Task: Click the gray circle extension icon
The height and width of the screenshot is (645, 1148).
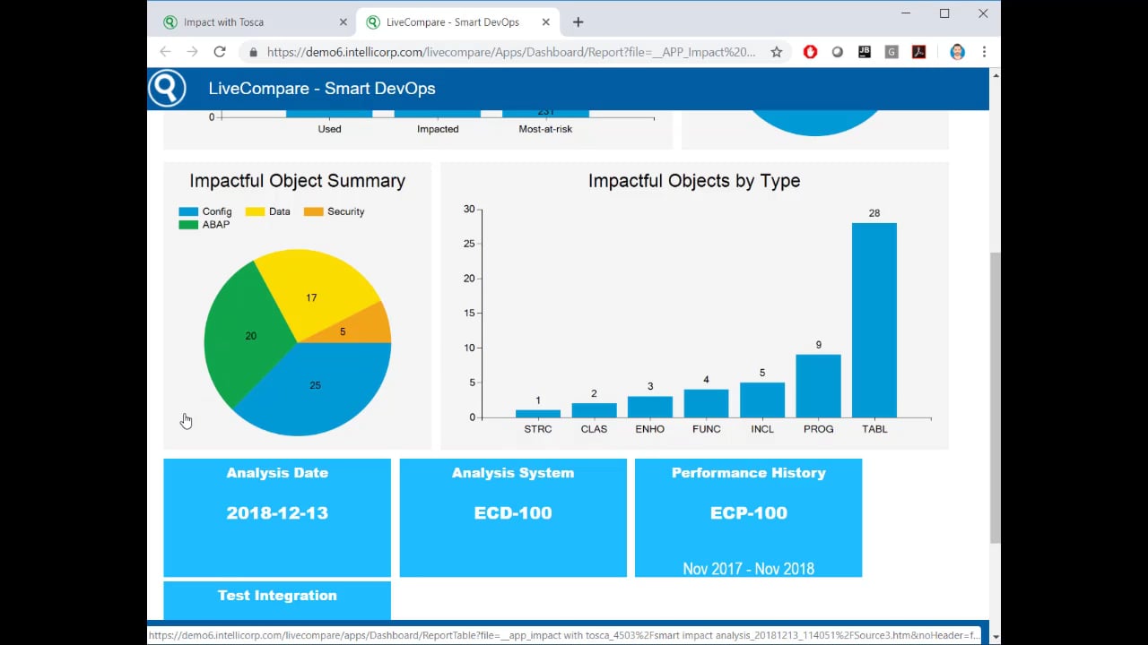Action: (x=837, y=52)
